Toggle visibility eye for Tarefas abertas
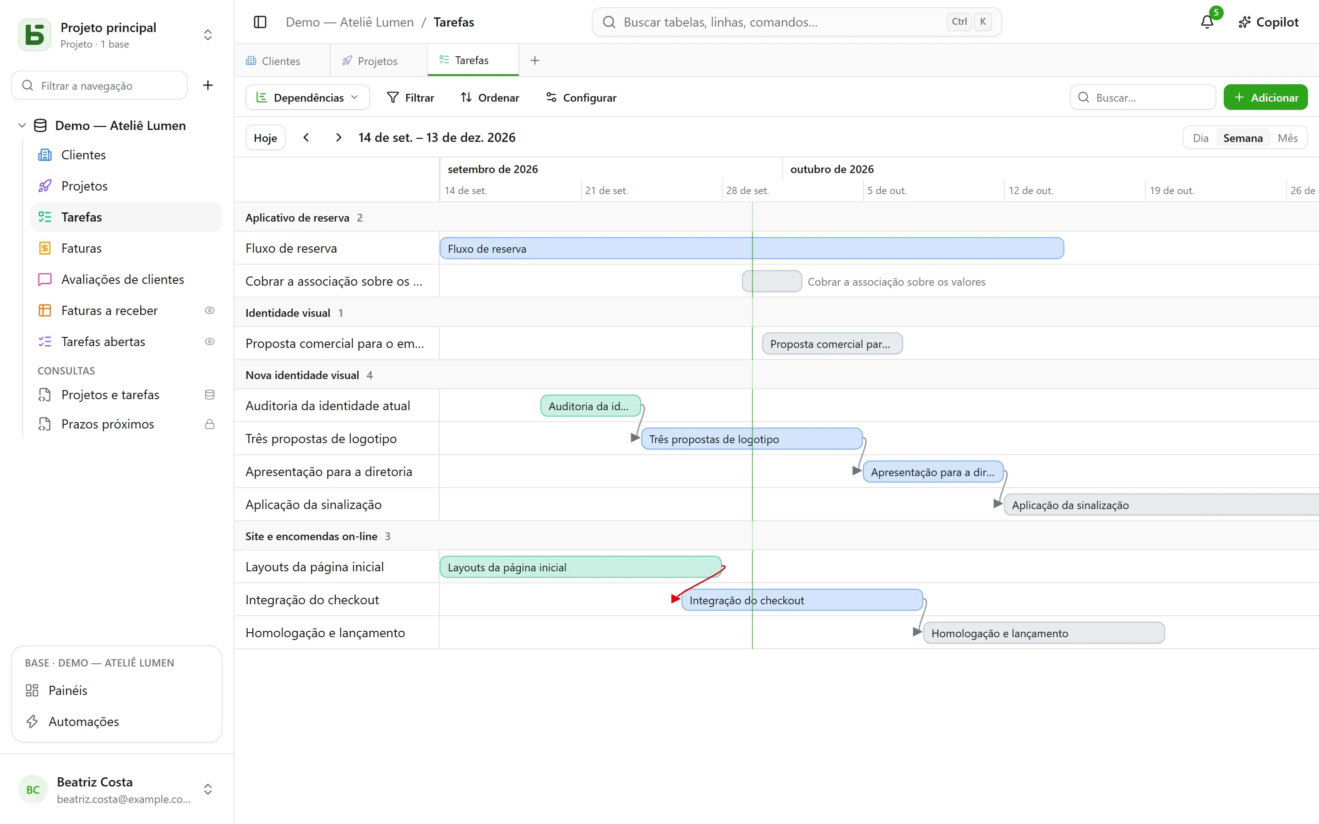Viewport: 1319px width, 824px height. click(209, 342)
